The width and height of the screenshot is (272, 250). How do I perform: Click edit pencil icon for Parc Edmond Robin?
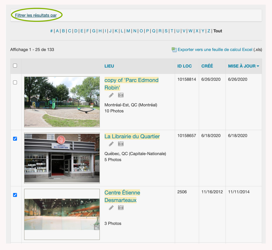(x=111, y=95)
